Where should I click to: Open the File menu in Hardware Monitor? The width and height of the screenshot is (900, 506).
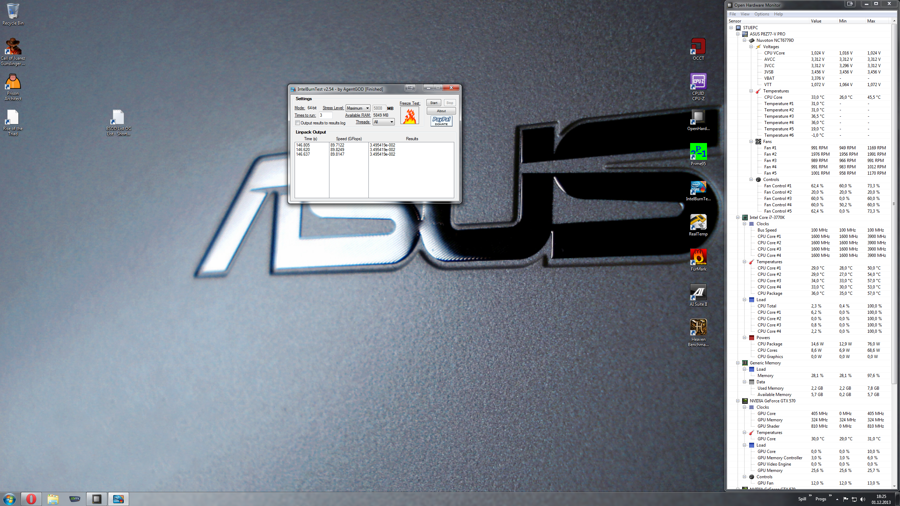coord(733,14)
